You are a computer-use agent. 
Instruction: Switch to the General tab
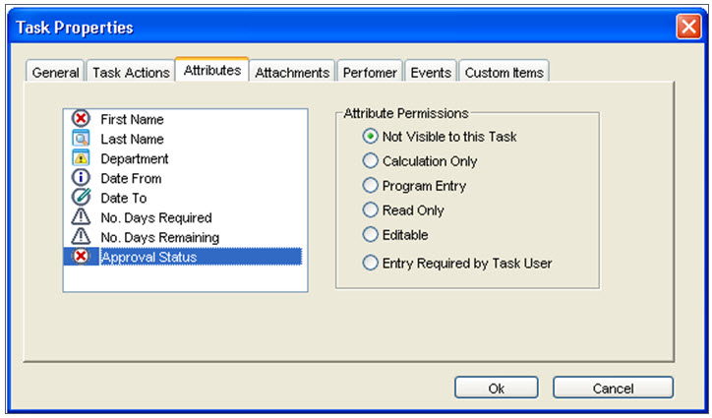pos(55,72)
